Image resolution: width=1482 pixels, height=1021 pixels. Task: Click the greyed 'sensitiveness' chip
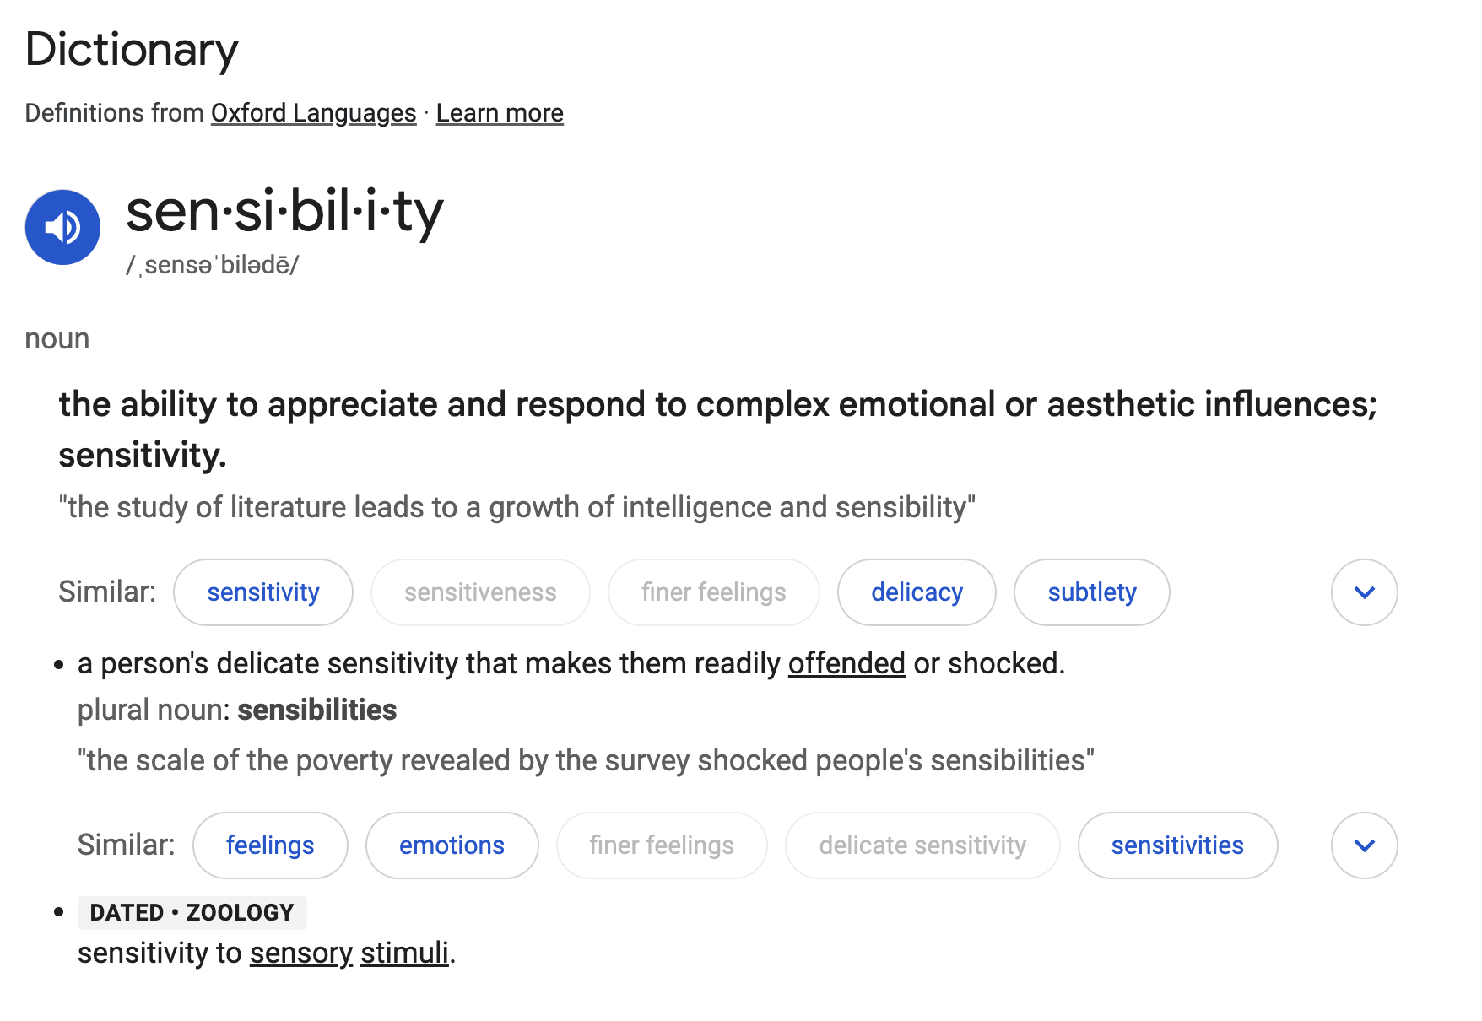tap(480, 592)
